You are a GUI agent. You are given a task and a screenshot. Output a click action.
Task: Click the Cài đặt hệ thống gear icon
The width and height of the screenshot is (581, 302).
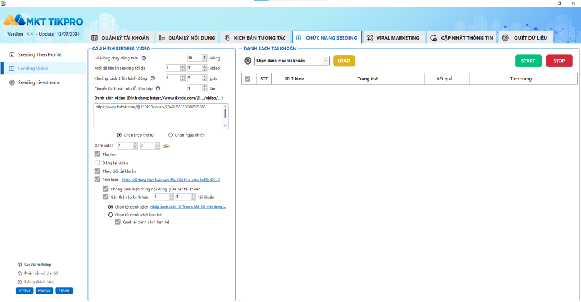tap(20, 265)
